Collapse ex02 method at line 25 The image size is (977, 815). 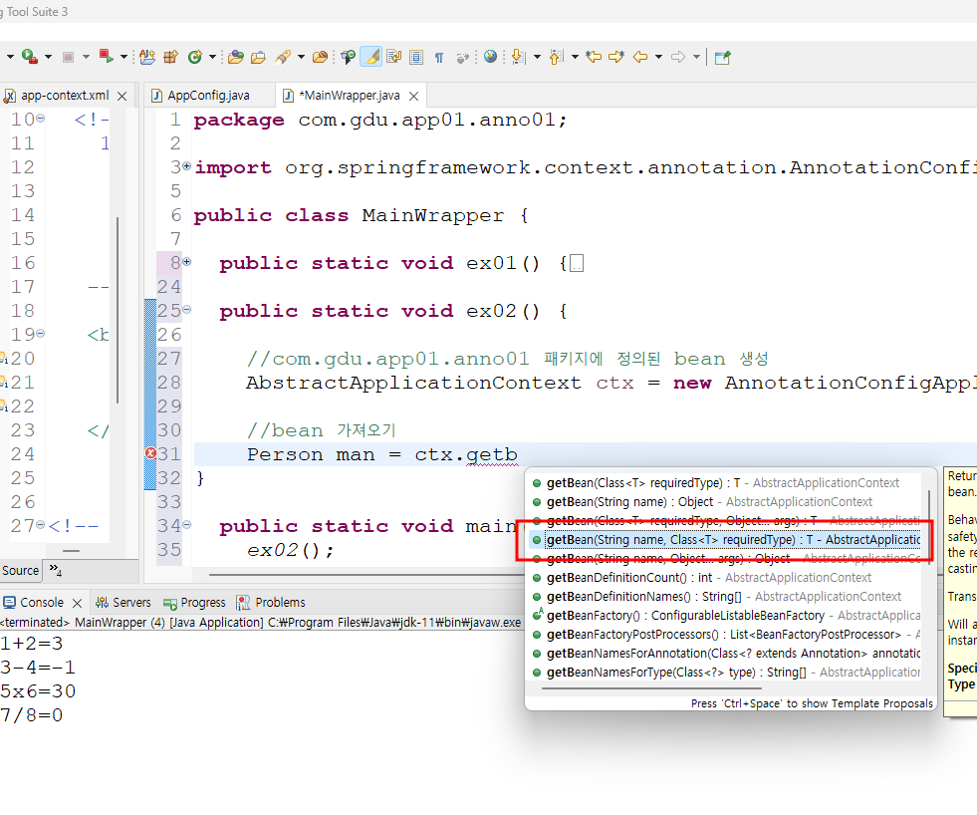click(187, 309)
